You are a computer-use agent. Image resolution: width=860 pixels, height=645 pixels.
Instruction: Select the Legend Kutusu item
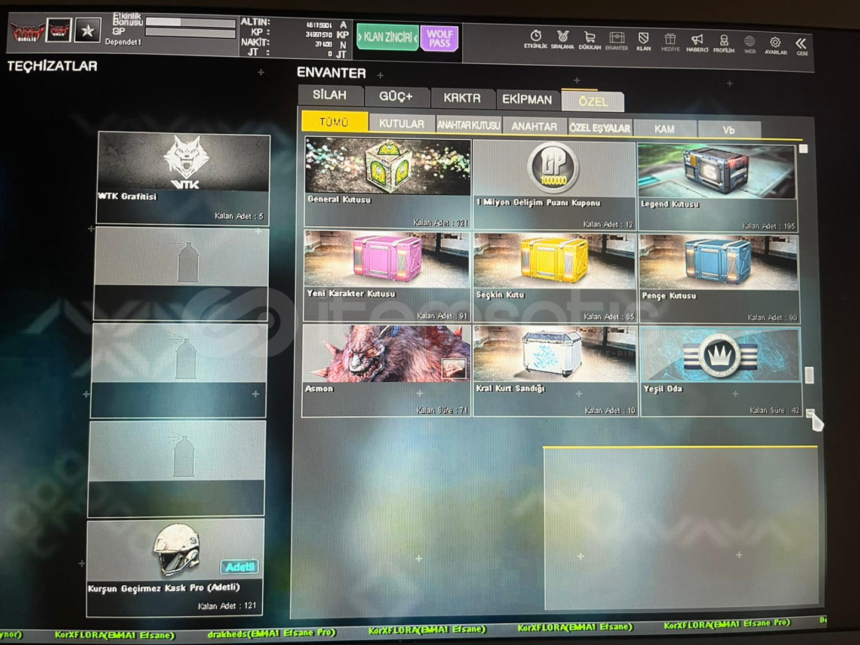pos(718,188)
